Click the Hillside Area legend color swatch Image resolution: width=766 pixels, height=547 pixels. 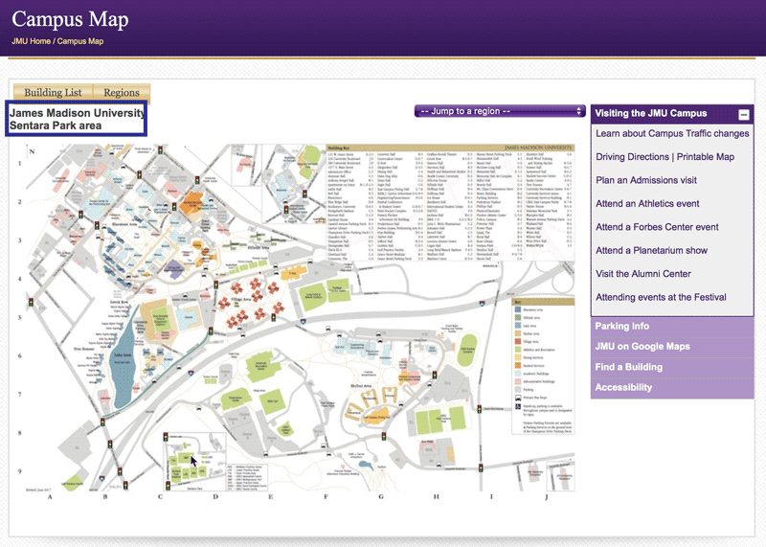(x=518, y=318)
